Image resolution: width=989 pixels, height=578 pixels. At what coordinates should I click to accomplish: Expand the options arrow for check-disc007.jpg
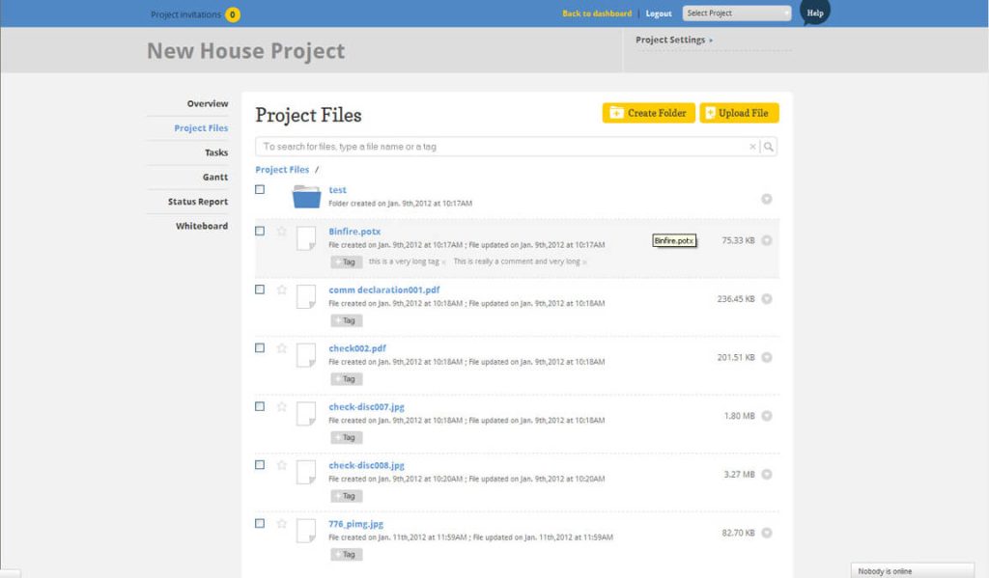point(767,416)
